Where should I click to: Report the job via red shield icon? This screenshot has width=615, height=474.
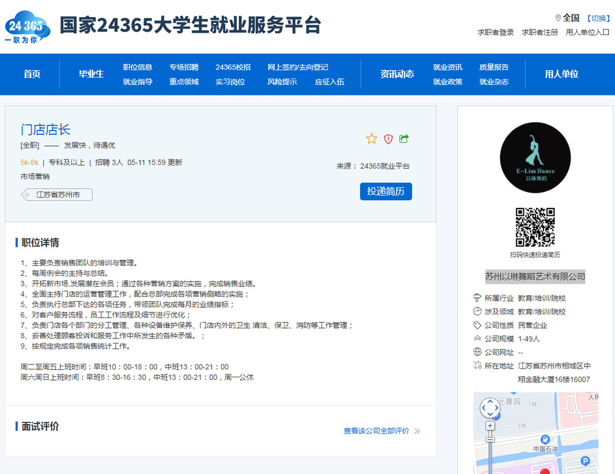pyautogui.click(x=388, y=139)
